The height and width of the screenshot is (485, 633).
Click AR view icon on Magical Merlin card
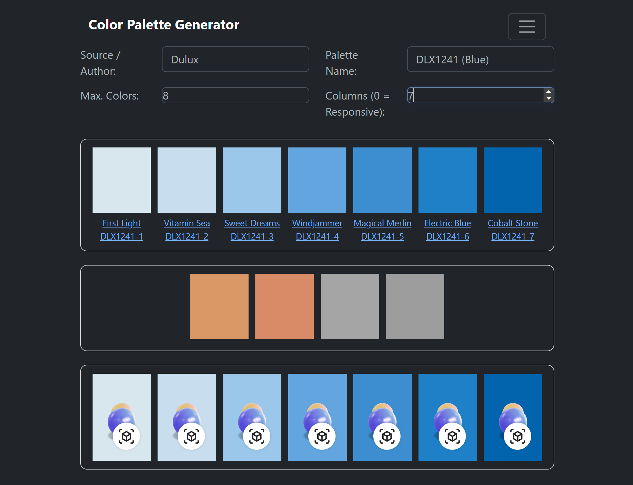pyautogui.click(x=387, y=436)
